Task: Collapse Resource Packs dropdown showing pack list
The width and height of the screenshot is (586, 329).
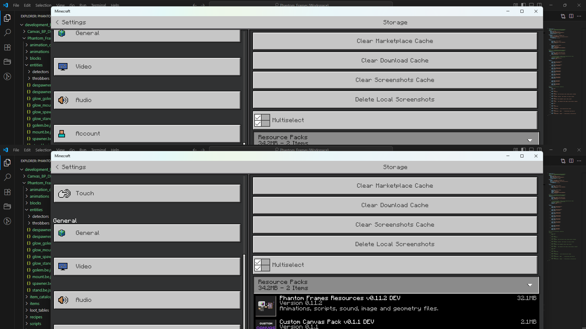Action: tap(530, 285)
